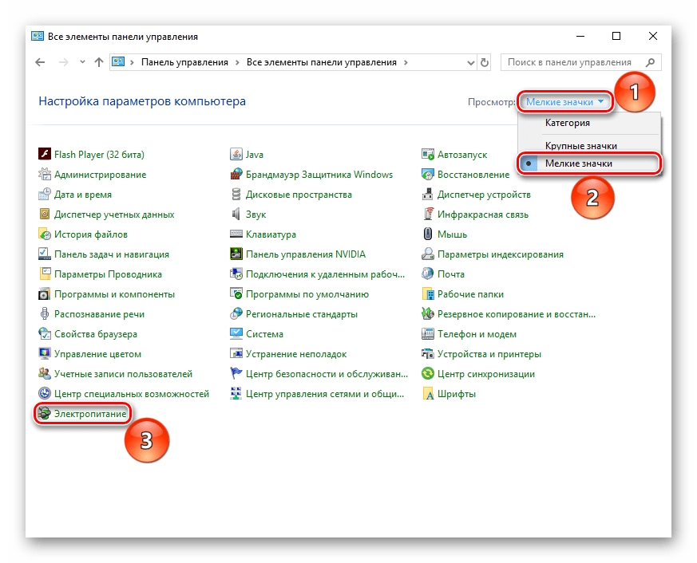Open Панель управления NVIDIA icon
The image size is (697, 563).
[236, 254]
